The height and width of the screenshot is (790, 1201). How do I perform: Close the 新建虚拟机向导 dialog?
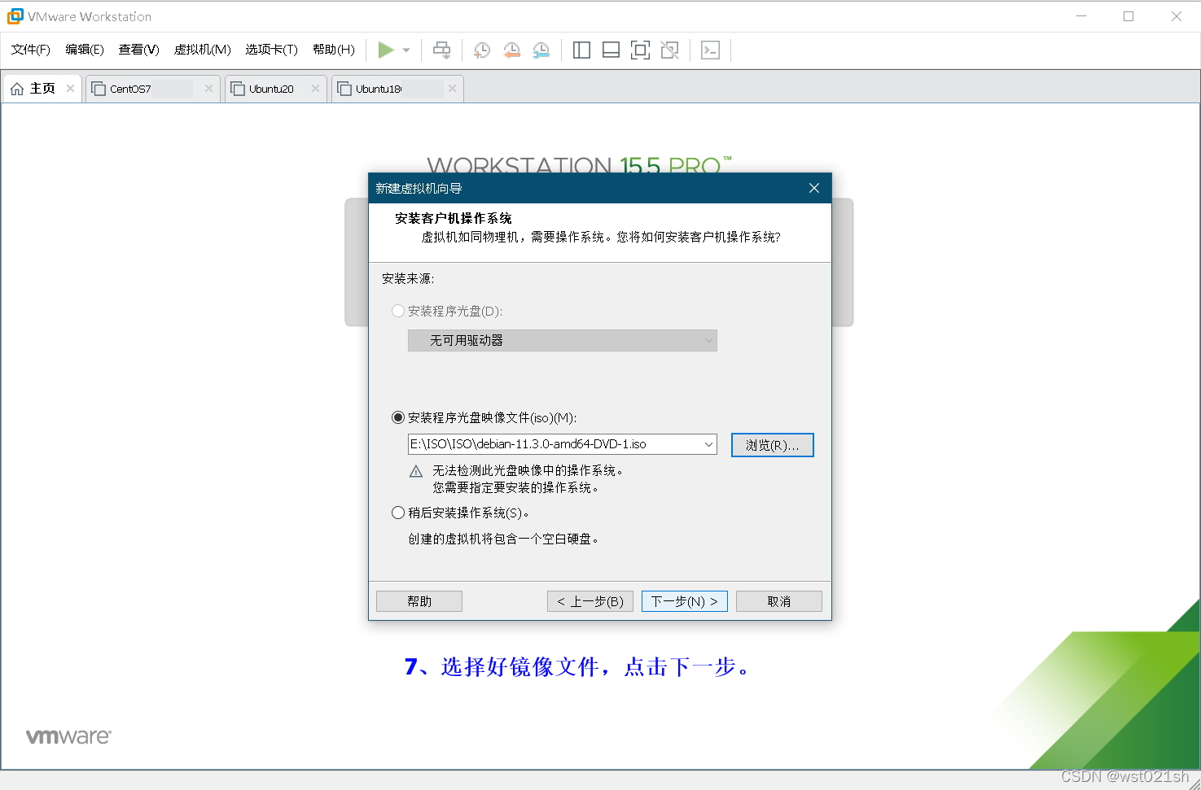pyautogui.click(x=814, y=188)
